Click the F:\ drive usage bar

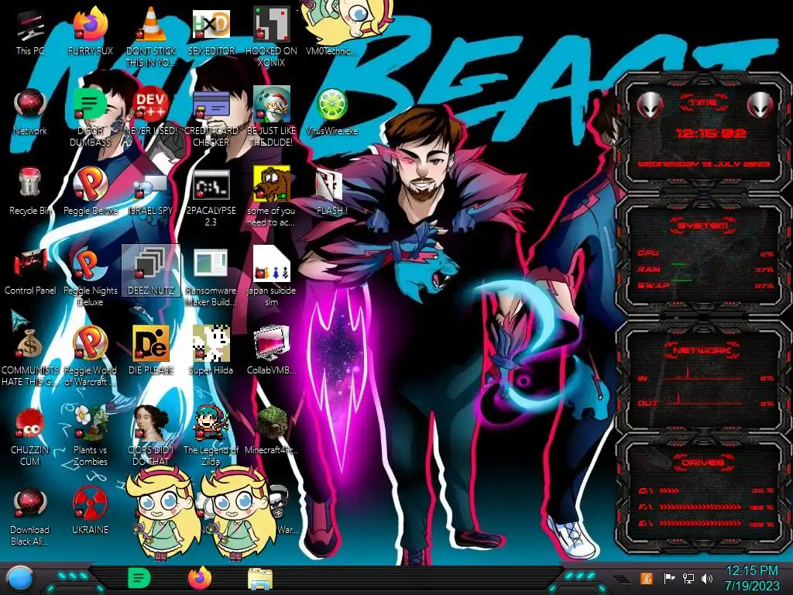coord(701,507)
